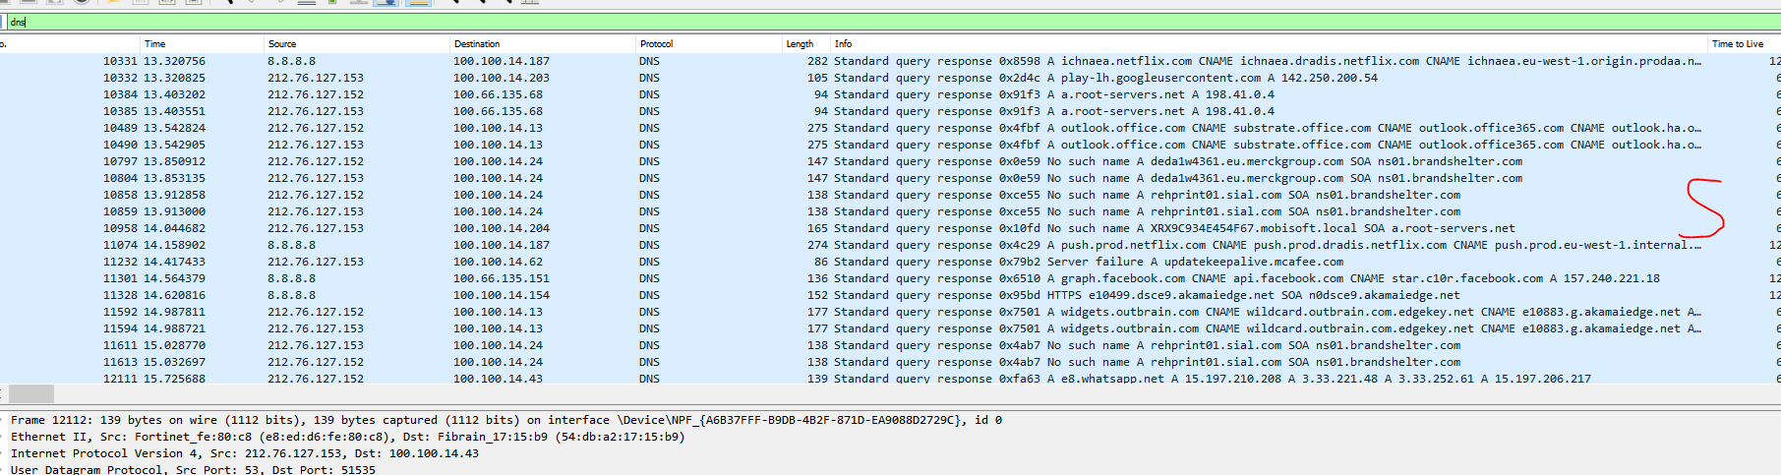Sort by the Destination column header
Image resolution: width=1781 pixels, height=475 pixels.
(542, 43)
